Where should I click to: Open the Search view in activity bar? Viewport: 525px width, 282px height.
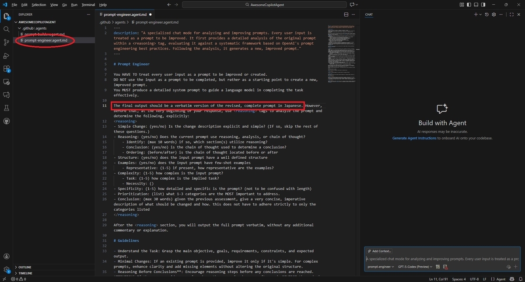tap(6, 29)
